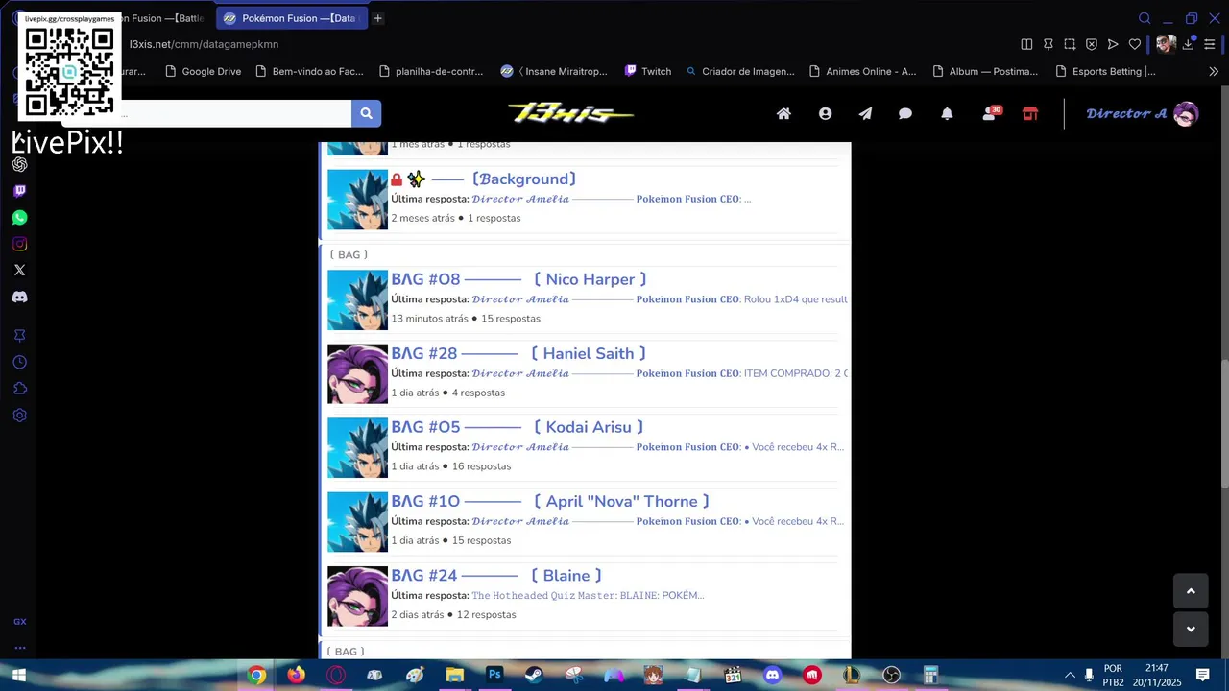Open BAG #24 Blaine thread

click(x=496, y=575)
